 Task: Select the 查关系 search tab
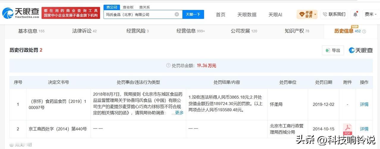click(145, 7)
